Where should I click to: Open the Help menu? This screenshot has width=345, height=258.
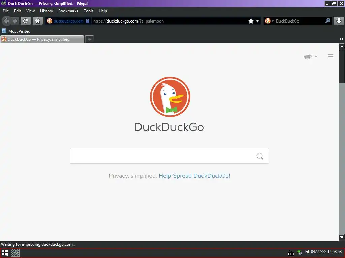coord(103,11)
